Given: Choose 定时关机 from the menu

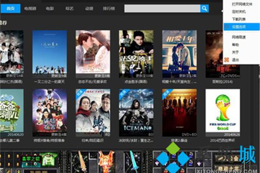Looking at the screenshot, I should point(239,12).
